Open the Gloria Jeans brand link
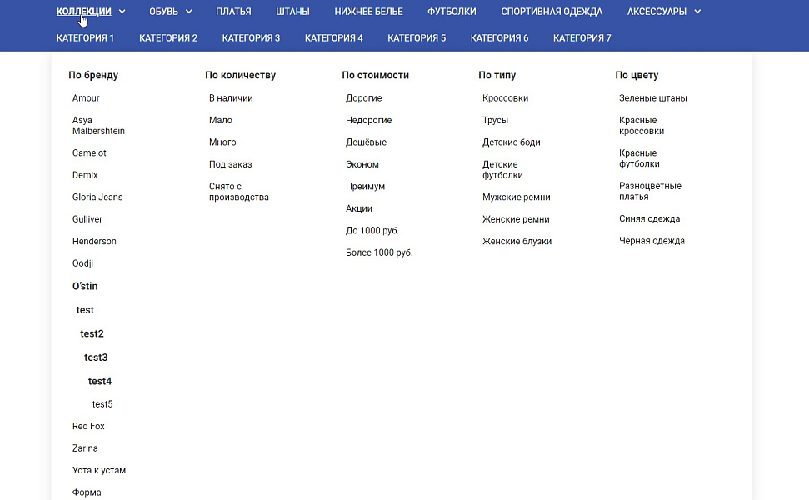The height and width of the screenshot is (500, 809). pyautogui.click(x=97, y=197)
